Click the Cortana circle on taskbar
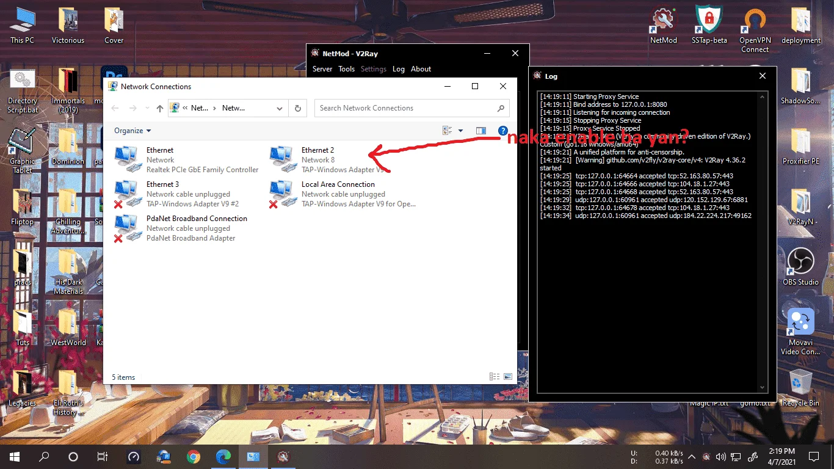Screen dimensions: 834x469 click(x=73, y=456)
